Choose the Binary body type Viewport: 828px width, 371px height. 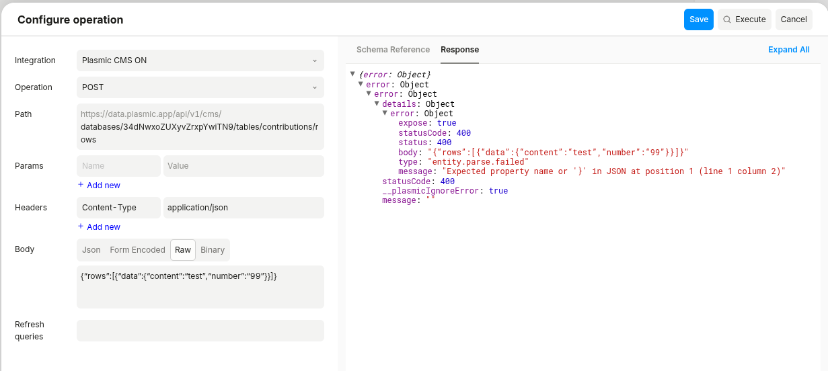[213, 250]
